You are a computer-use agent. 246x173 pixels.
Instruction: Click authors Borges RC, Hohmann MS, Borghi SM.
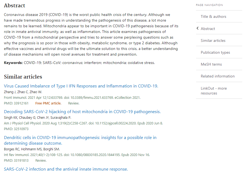coord(32,149)
